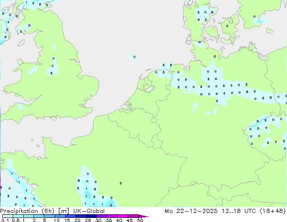Pick the legend swatch between 10 and 15
The height and width of the screenshot is (222, 287).
62,216
